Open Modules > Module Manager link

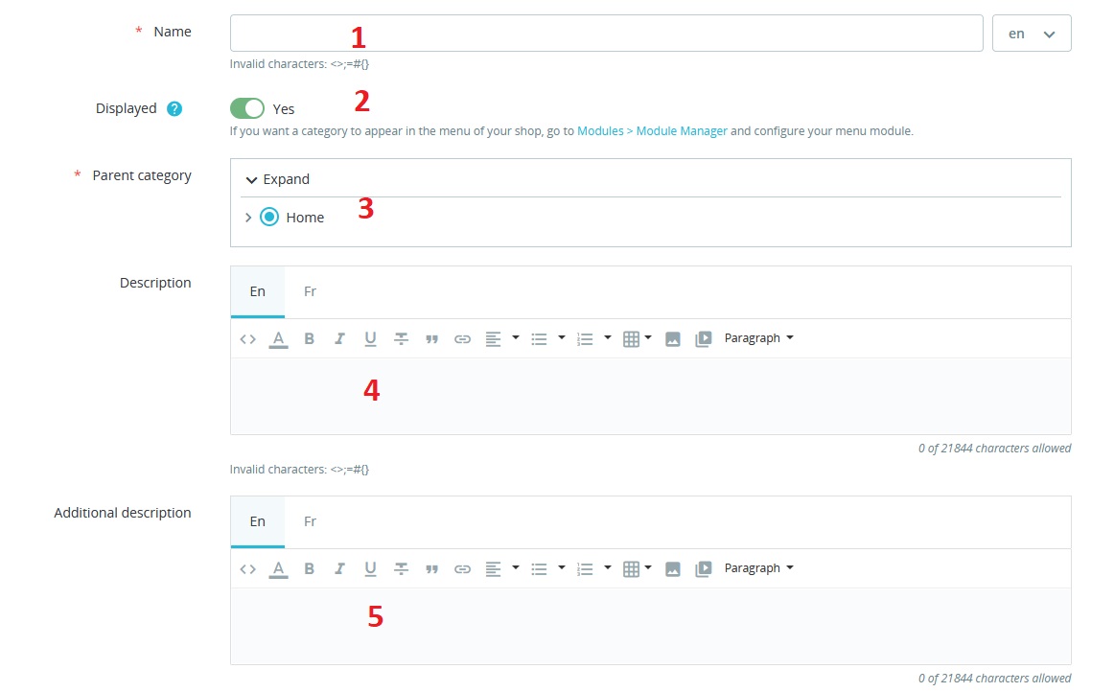pos(652,131)
